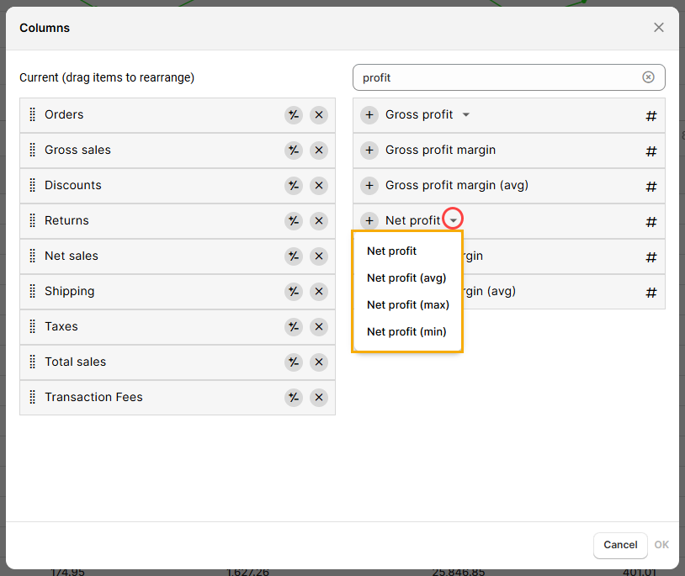Remove the Discounts column
The width and height of the screenshot is (685, 576).
click(318, 186)
